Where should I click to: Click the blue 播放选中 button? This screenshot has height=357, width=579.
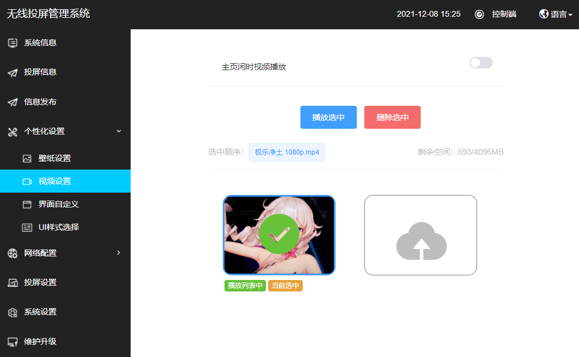click(x=328, y=117)
